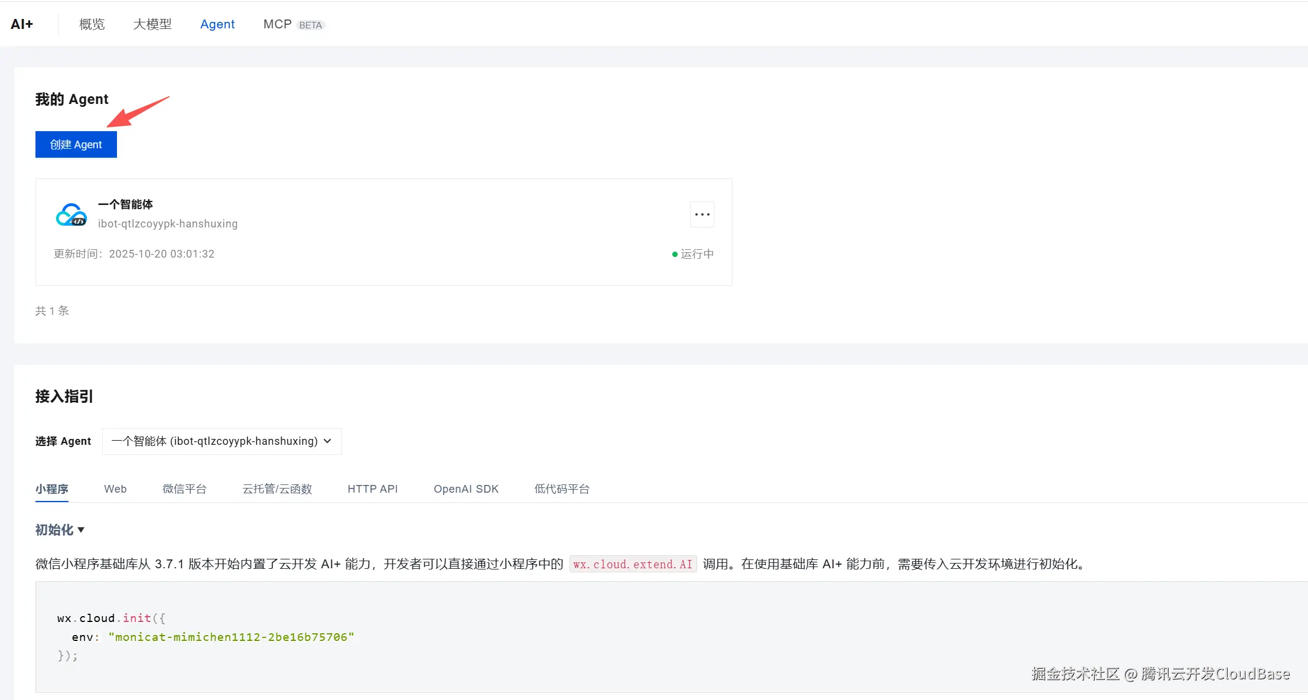This screenshot has width=1308, height=700.
Task: Collapse the 初始化 section
Action: [x=59, y=530]
